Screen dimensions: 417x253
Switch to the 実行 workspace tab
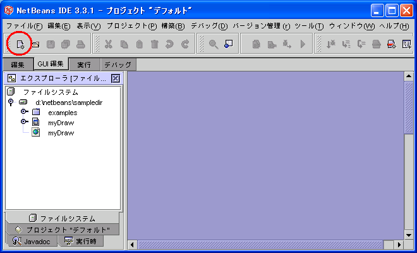84,65
